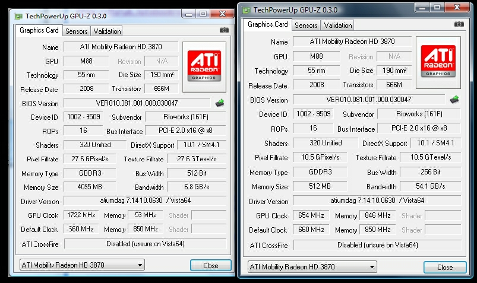Click Driver Version field in right window
The height and width of the screenshot is (283, 477).
click(x=377, y=201)
